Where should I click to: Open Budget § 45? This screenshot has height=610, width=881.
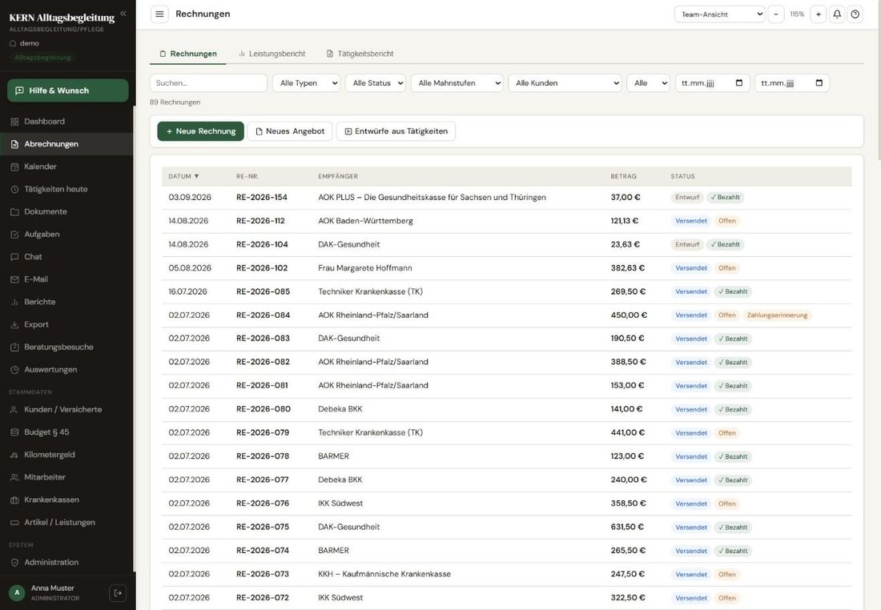coord(66,431)
